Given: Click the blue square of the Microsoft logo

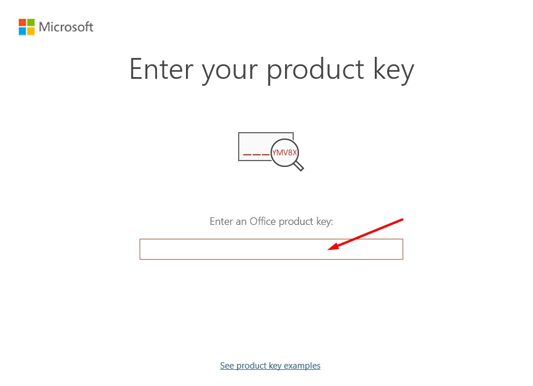Looking at the screenshot, I should tap(23, 31).
